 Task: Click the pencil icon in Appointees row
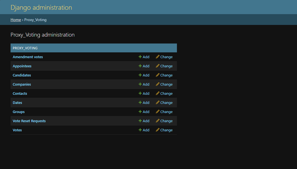tap(158, 66)
